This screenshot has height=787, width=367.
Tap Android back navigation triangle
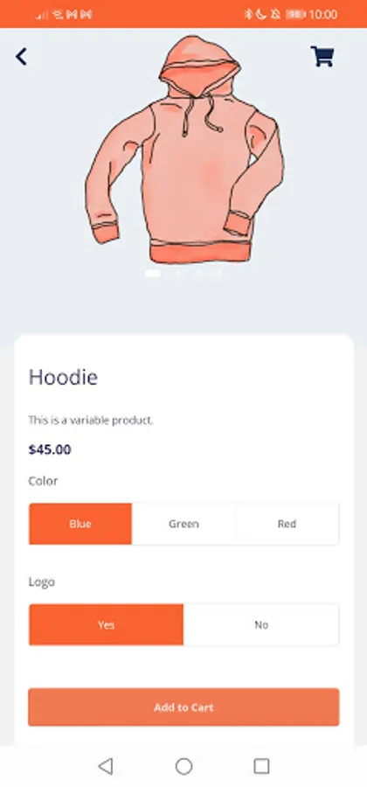(x=105, y=766)
